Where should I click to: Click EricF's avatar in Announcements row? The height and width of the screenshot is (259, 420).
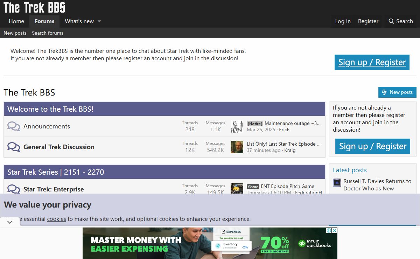tap(237, 126)
